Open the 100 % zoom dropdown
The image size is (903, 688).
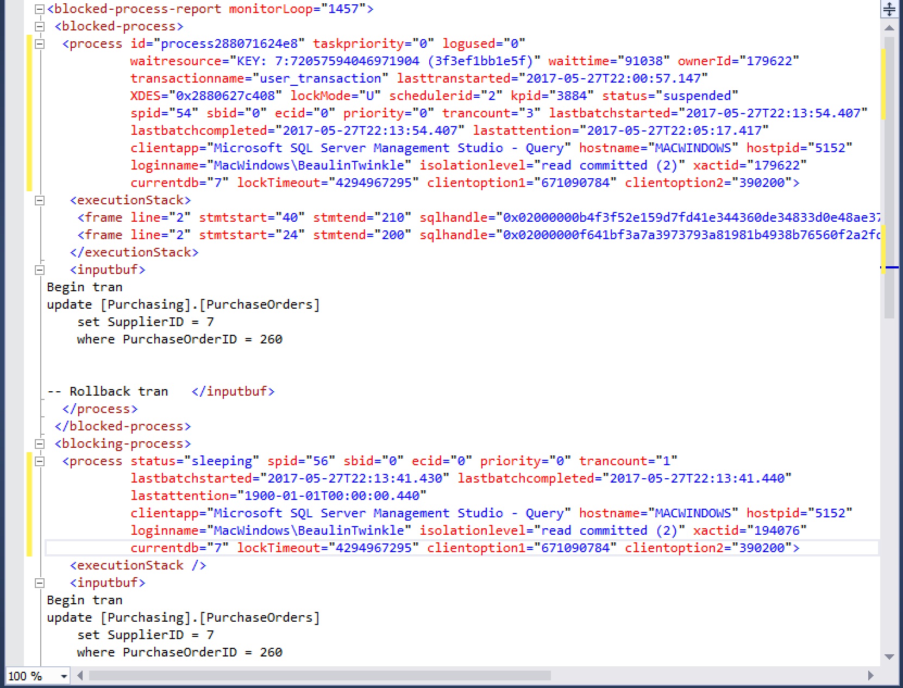(64, 676)
